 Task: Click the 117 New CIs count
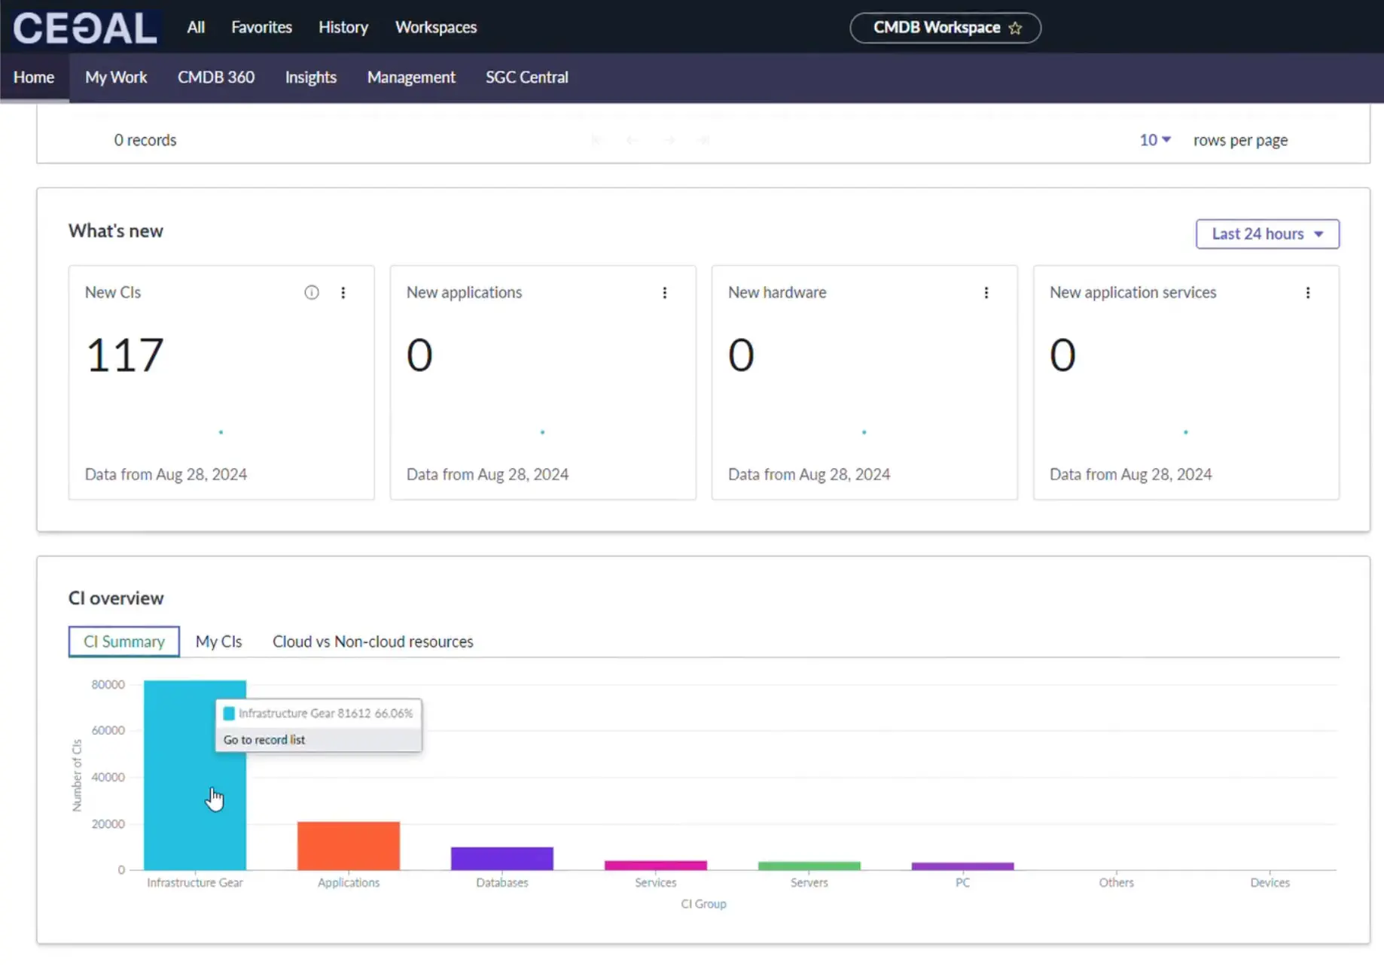pyautogui.click(x=125, y=355)
